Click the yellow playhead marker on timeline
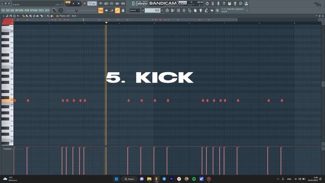 click(x=106, y=22)
